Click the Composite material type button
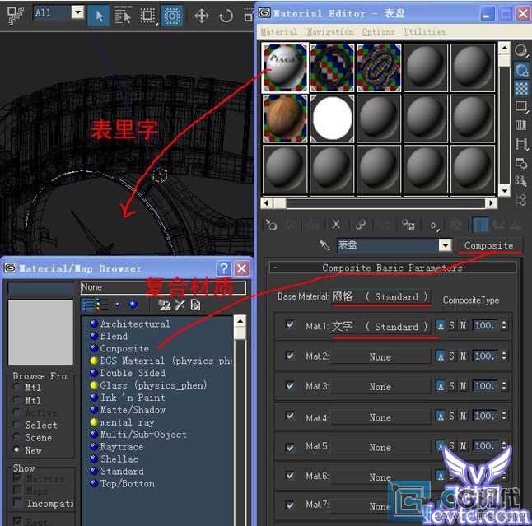Image resolution: width=532 pixels, height=526 pixels. point(488,245)
